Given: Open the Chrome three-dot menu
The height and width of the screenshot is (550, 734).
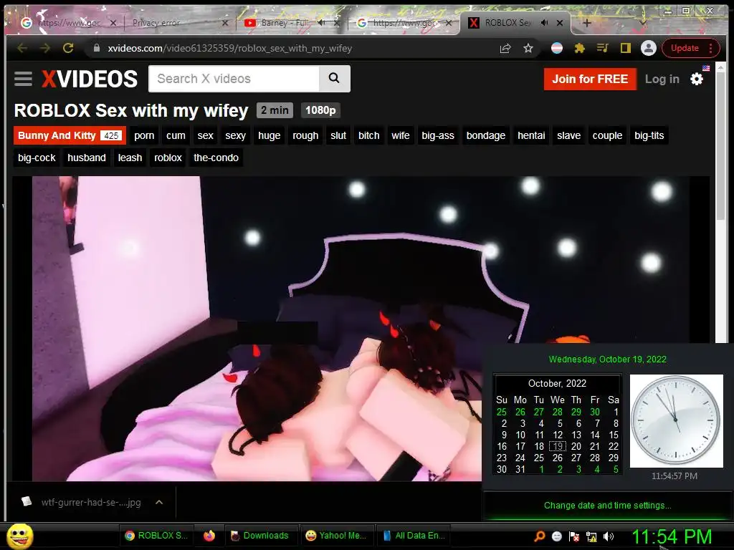Looking at the screenshot, I should (x=711, y=48).
